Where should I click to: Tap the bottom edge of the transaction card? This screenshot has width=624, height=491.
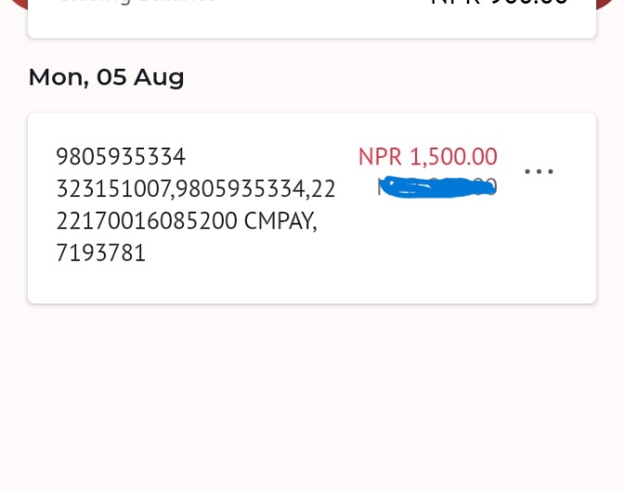click(312, 301)
